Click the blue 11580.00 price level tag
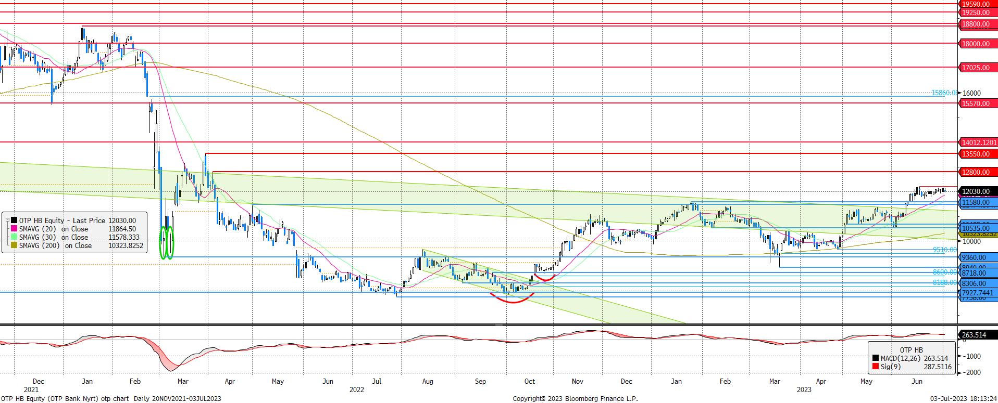The image size is (998, 403). tap(978, 202)
